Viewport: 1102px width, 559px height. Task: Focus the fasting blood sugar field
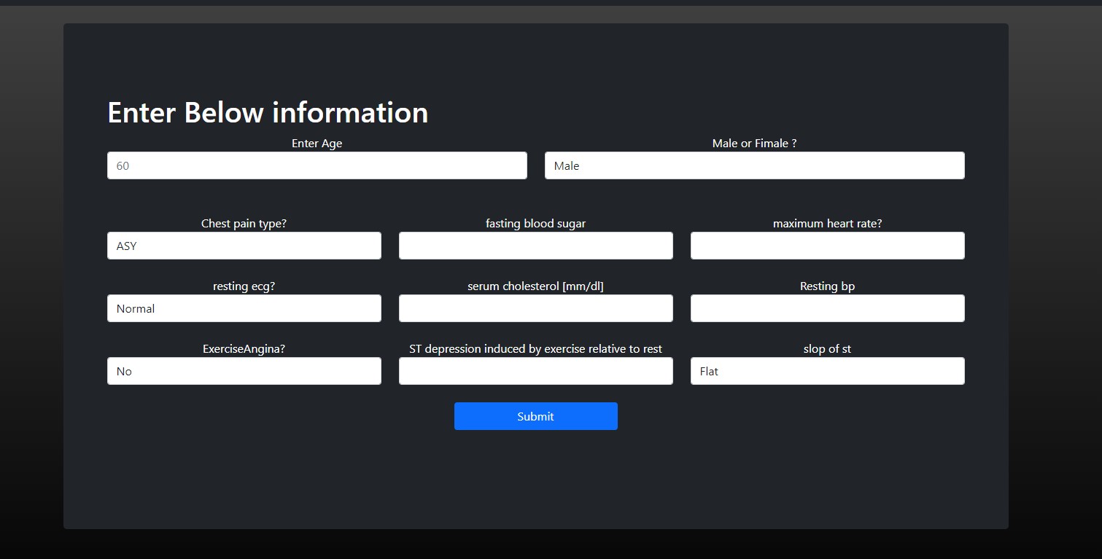pyautogui.click(x=535, y=246)
